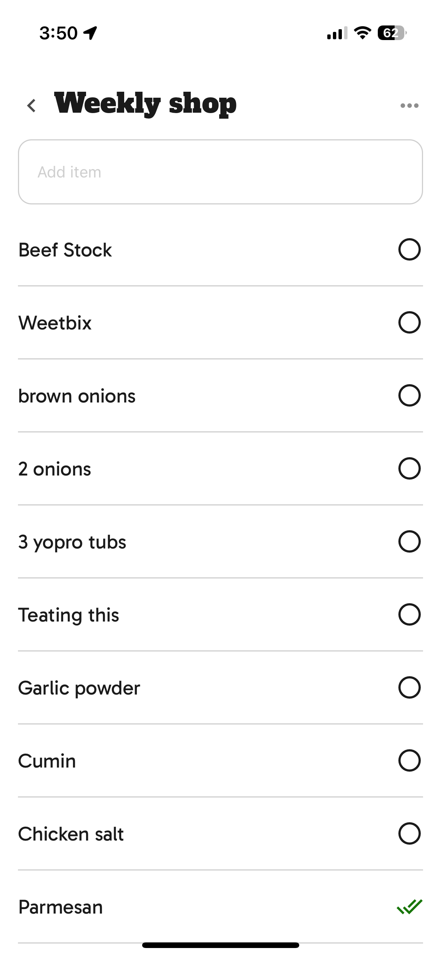This screenshot has height=957, width=441.
Task: Tap the Teating this item text
Action: [x=69, y=615]
